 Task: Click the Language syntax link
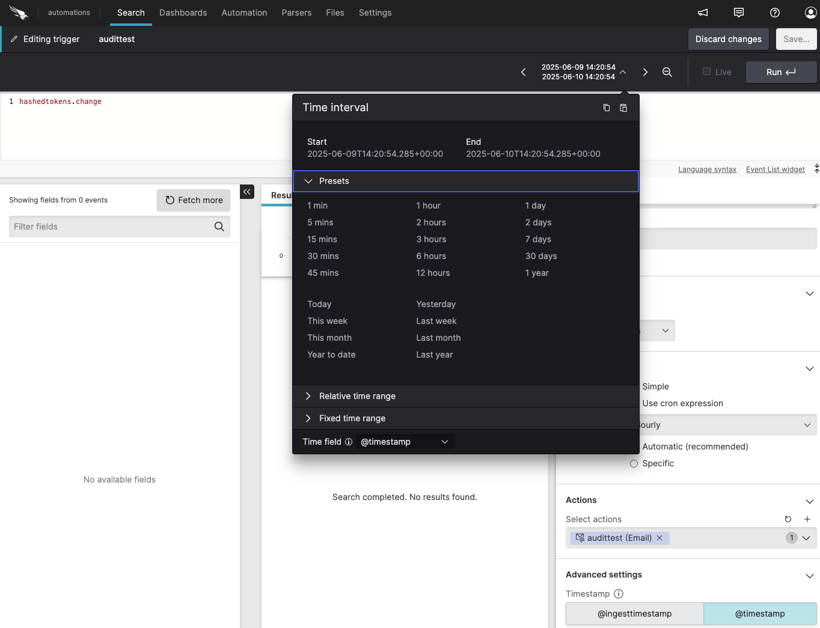[707, 169]
